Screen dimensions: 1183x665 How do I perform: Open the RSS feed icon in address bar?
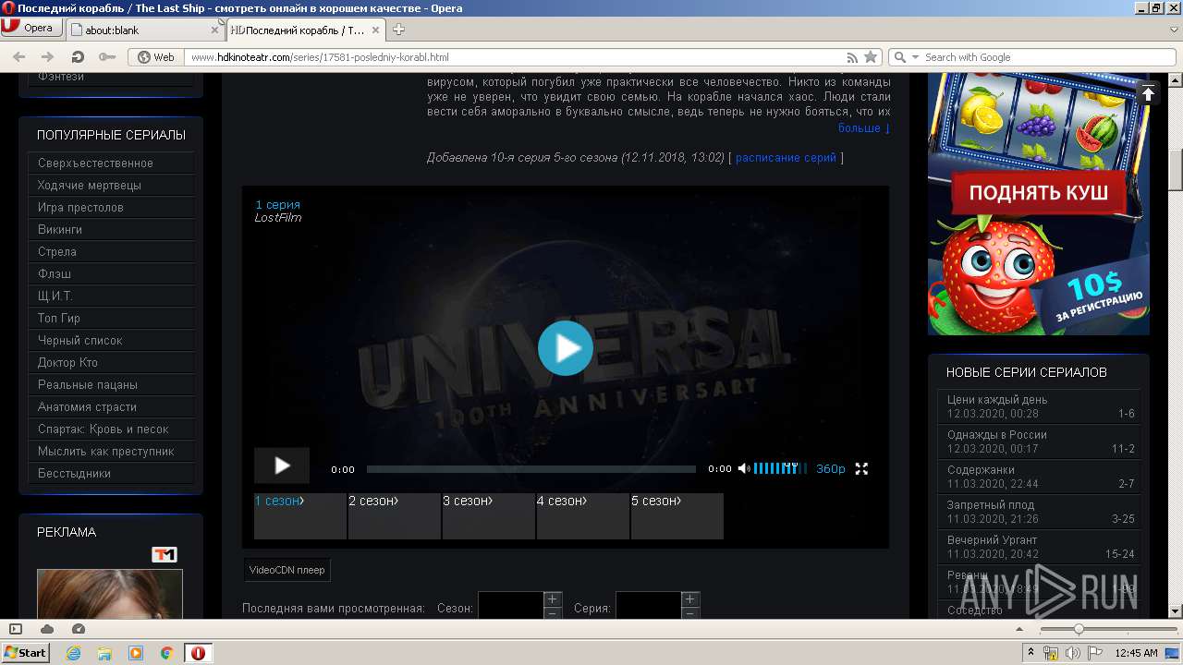[x=852, y=57]
